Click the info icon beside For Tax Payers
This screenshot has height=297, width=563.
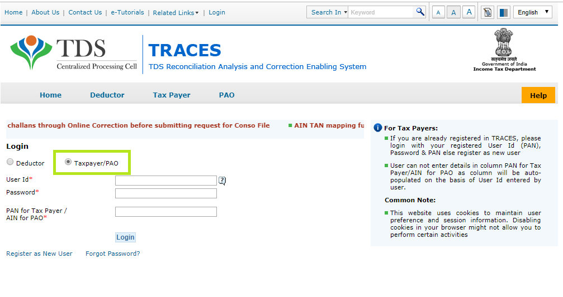378,128
